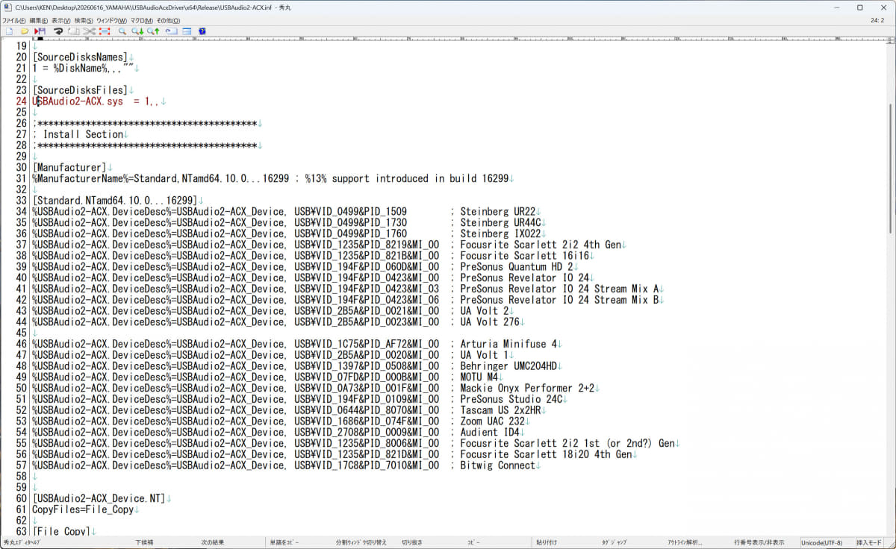896x549 pixels.
Task: Open the ファイル(F) menu
Action: 13,20
